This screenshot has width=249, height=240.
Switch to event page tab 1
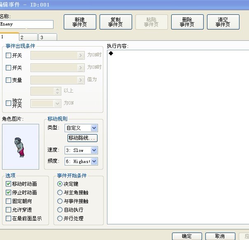pyautogui.click(x=9, y=37)
